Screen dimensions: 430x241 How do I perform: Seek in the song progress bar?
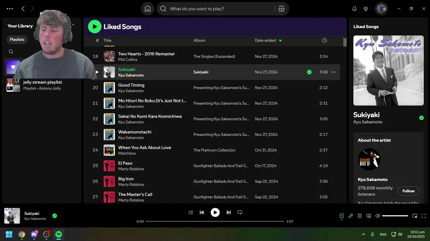coord(215,221)
